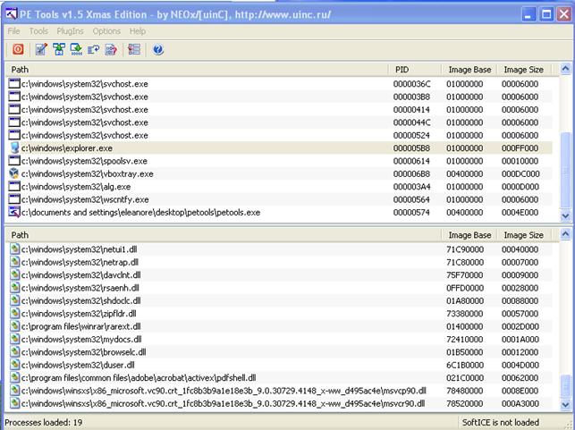This screenshot has height=430, width=575.
Task: Select the vboxtray.exe process icon
Action: point(14,173)
